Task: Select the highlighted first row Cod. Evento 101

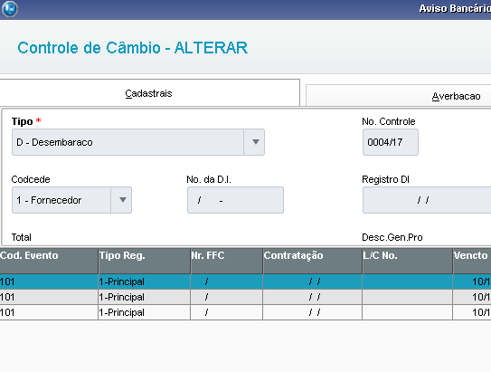Action: pos(49,281)
